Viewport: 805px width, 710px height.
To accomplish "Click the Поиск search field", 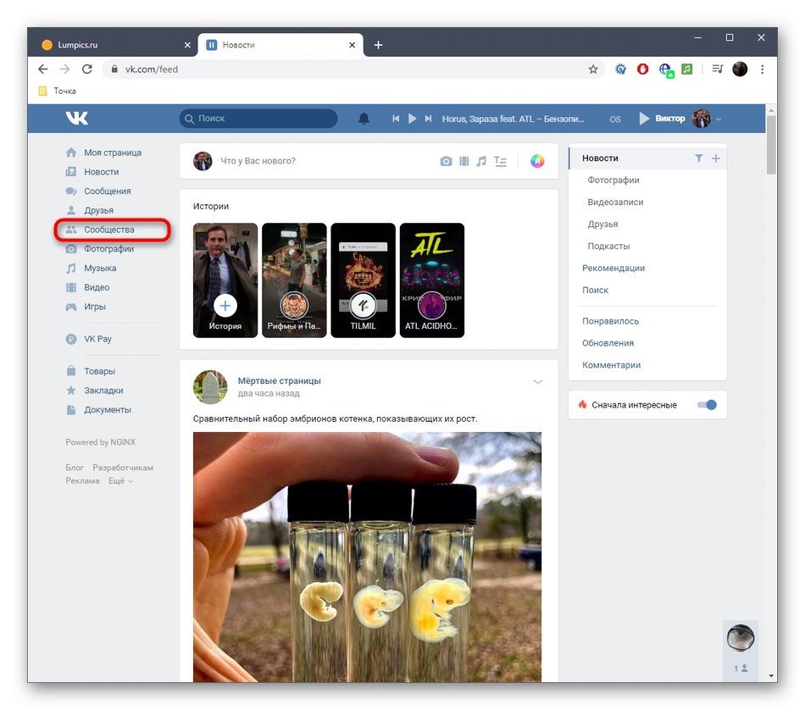I will pyautogui.click(x=258, y=119).
